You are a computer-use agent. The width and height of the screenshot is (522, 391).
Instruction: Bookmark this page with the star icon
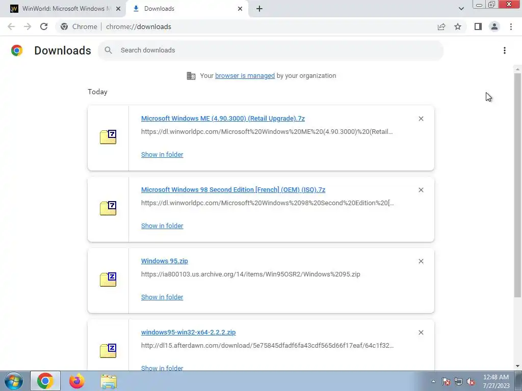coord(458,26)
